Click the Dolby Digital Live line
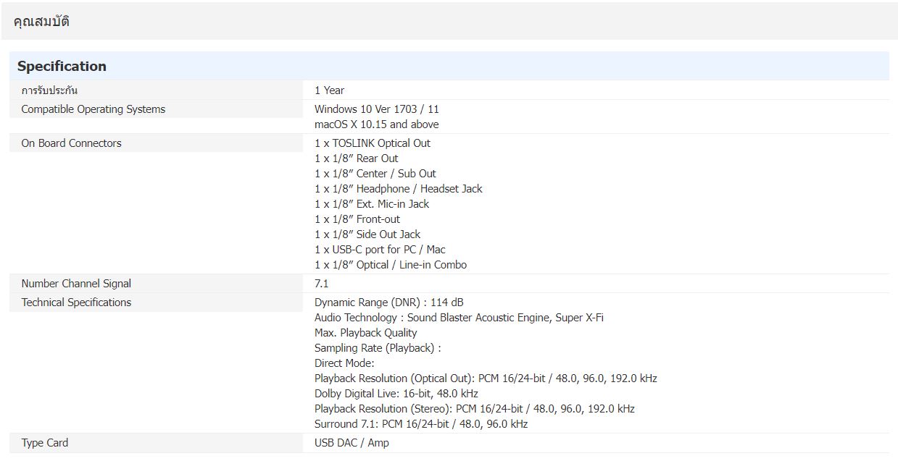Screen dimensions: 898x461 coord(396,394)
